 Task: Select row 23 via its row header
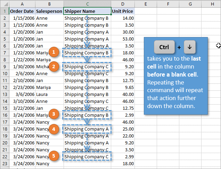click(5, 163)
